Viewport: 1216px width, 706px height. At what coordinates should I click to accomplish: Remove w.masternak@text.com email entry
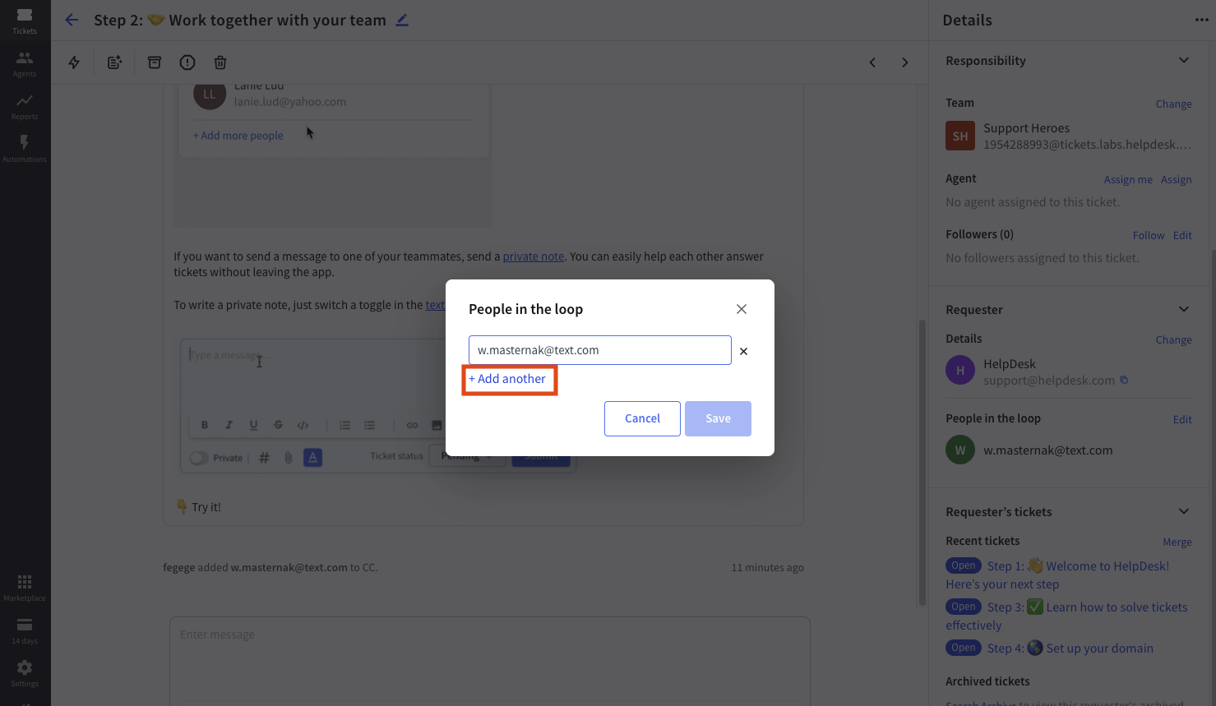coord(743,351)
